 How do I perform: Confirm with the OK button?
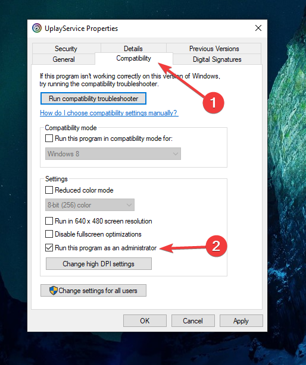pyautogui.click(x=145, y=321)
